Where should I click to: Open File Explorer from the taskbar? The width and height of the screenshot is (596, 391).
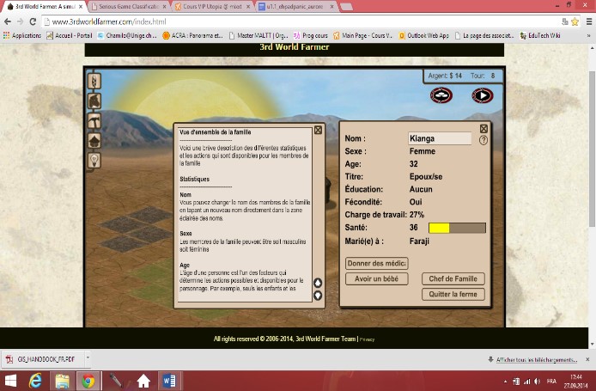pyautogui.click(x=62, y=381)
